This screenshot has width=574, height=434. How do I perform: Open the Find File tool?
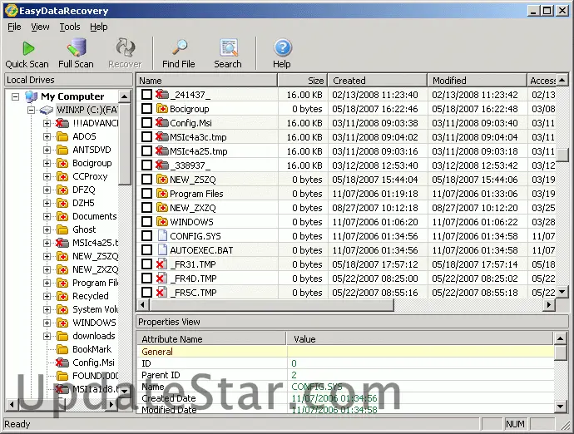(x=179, y=54)
